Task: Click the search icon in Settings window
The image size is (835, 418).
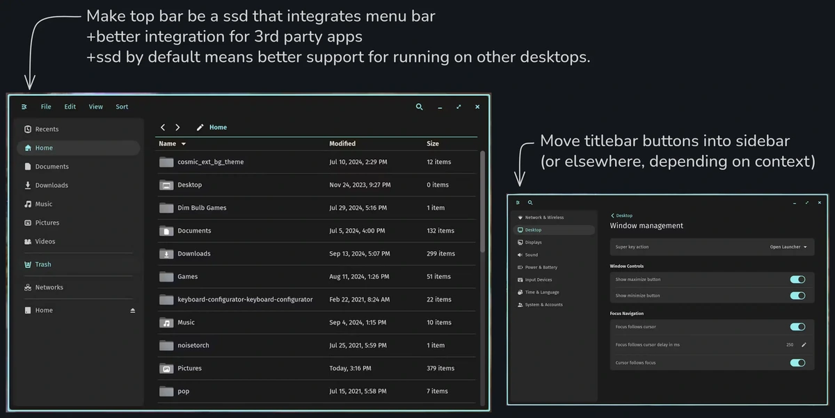Action: (530, 202)
